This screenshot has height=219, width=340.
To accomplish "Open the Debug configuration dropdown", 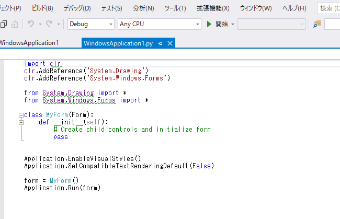I will click(x=90, y=24).
